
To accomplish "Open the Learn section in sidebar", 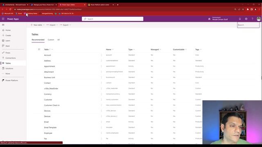I will pos(8,41).
